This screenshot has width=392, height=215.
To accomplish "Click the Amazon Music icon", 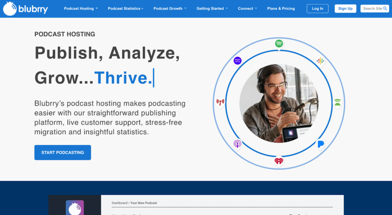I will click(237, 61).
